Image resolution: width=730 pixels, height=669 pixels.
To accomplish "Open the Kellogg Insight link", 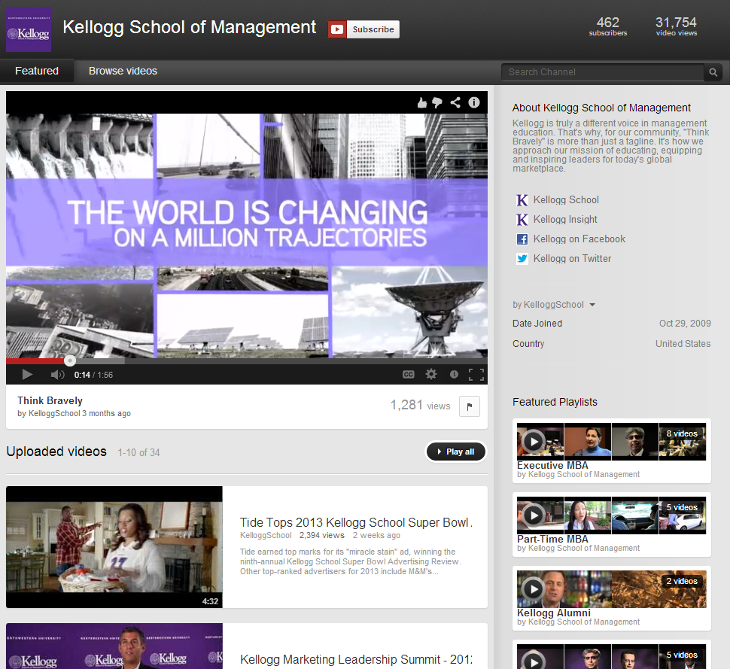I will point(564,220).
